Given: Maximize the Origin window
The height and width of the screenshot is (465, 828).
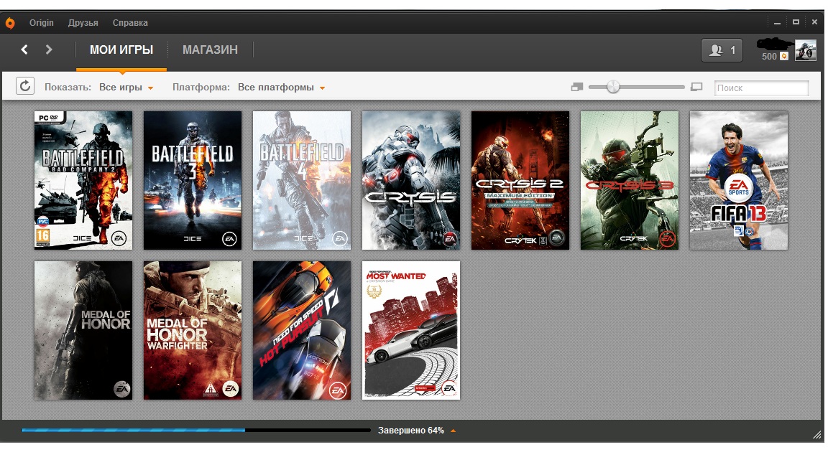Looking at the screenshot, I should coord(796,22).
